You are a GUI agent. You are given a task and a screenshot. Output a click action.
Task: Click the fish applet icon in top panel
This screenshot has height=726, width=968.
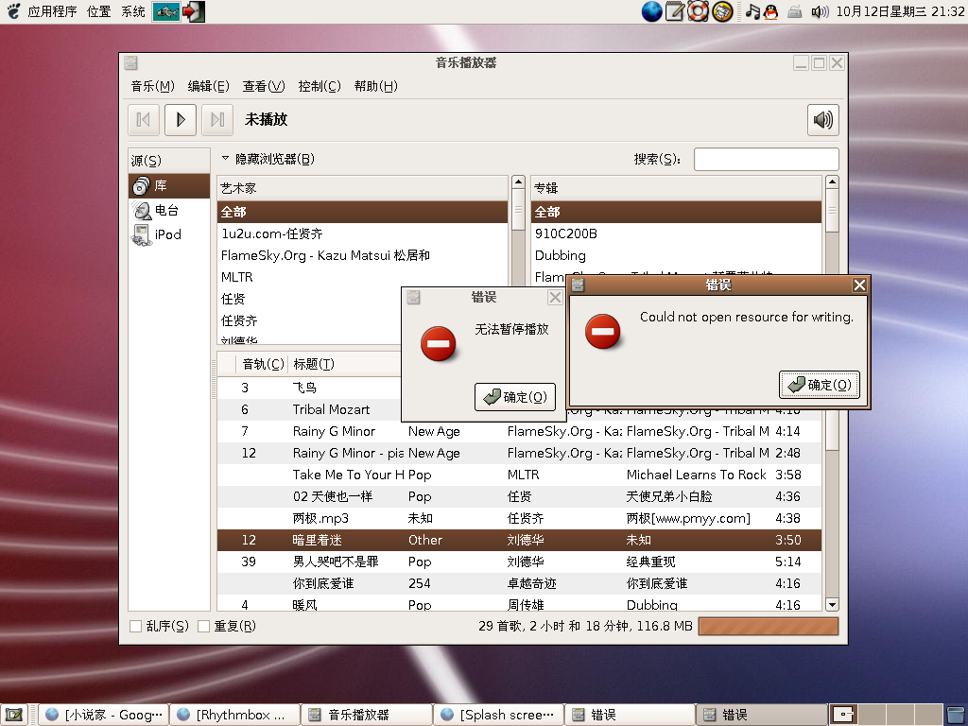[x=166, y=11]
